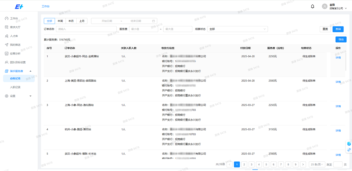
Task: Click the 人才库 sidebar icon
Action: (7, 36)
